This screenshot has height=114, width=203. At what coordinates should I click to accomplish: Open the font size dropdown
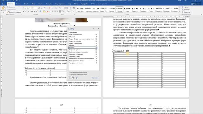coord(37,8)
